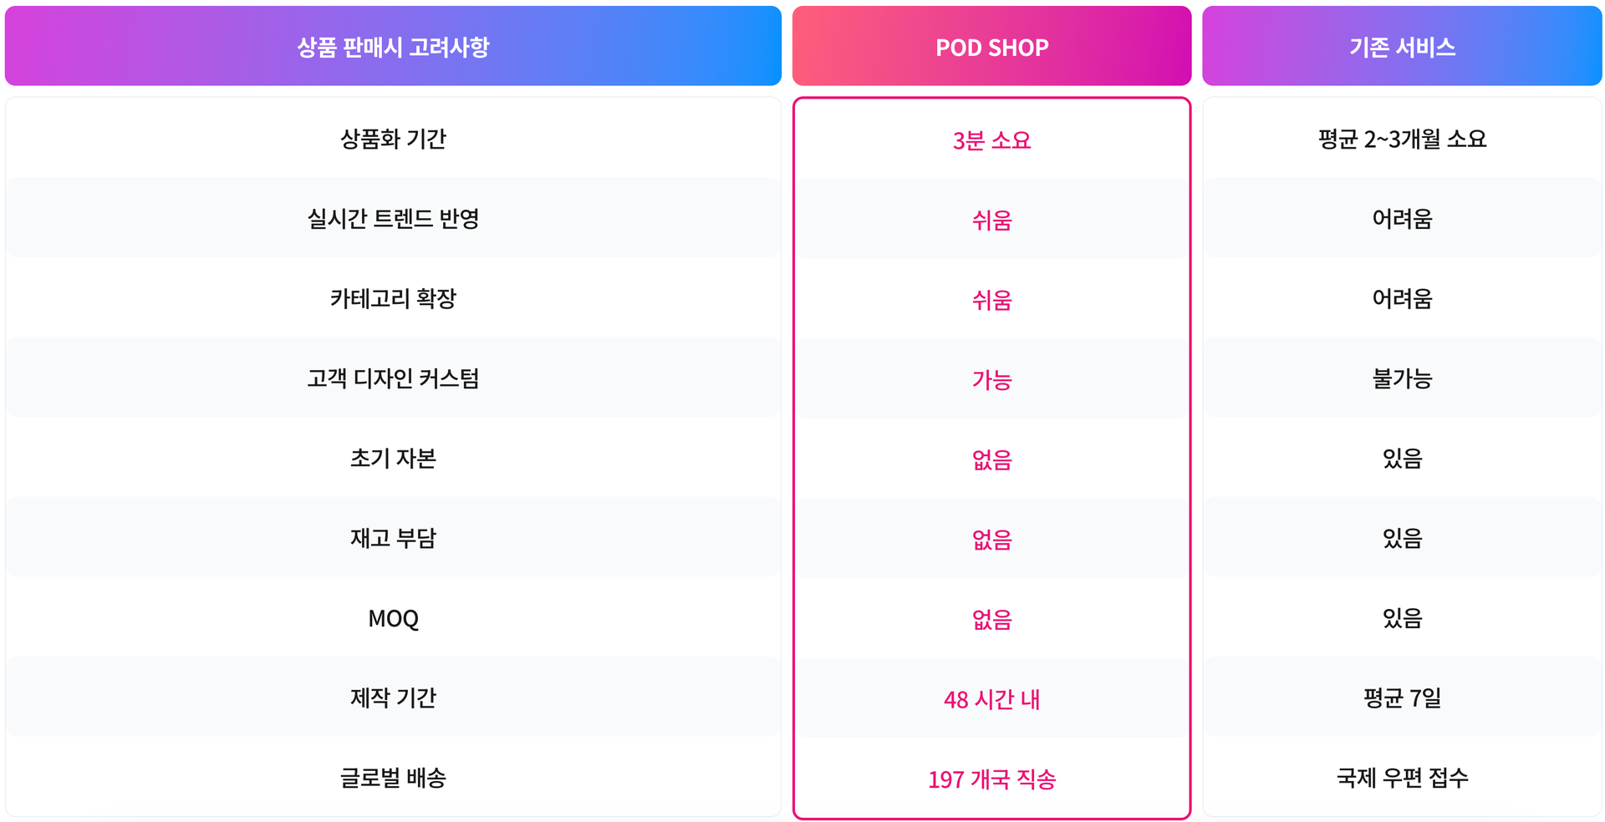Click the 제작 기간 row label
Image resolution: width=1605 pixels, height=822 pixels.
[393, 697]
